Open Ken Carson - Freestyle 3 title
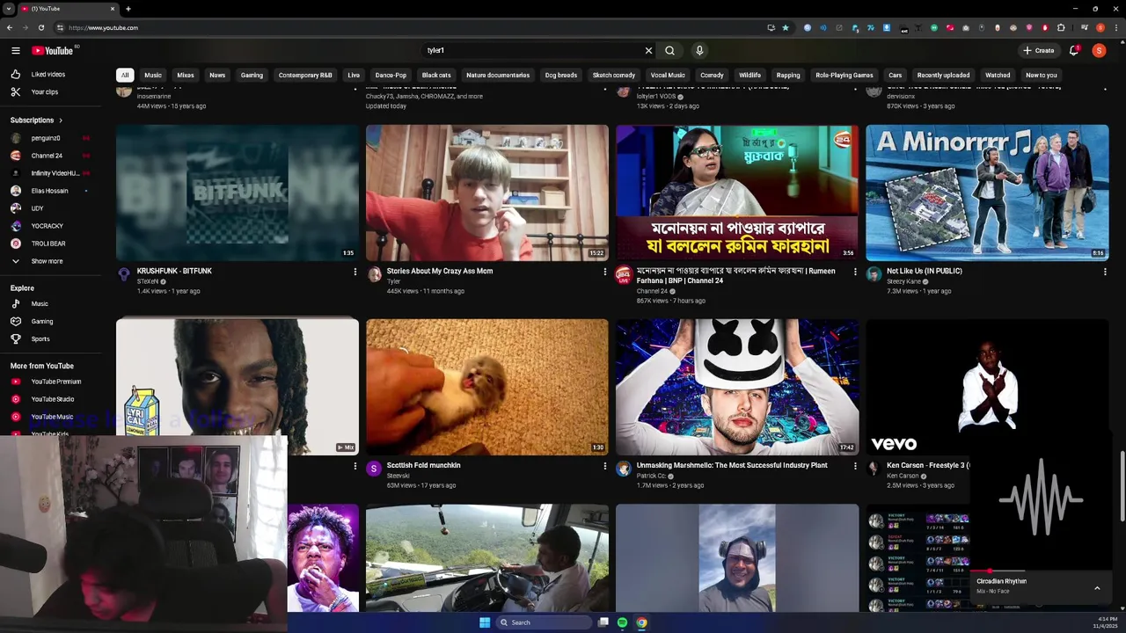 point(928,465)
